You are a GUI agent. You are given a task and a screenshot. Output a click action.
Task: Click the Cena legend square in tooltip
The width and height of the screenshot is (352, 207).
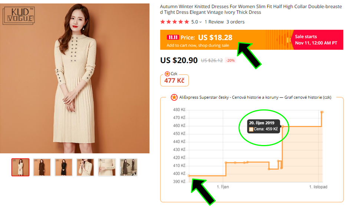coord(251,129)
